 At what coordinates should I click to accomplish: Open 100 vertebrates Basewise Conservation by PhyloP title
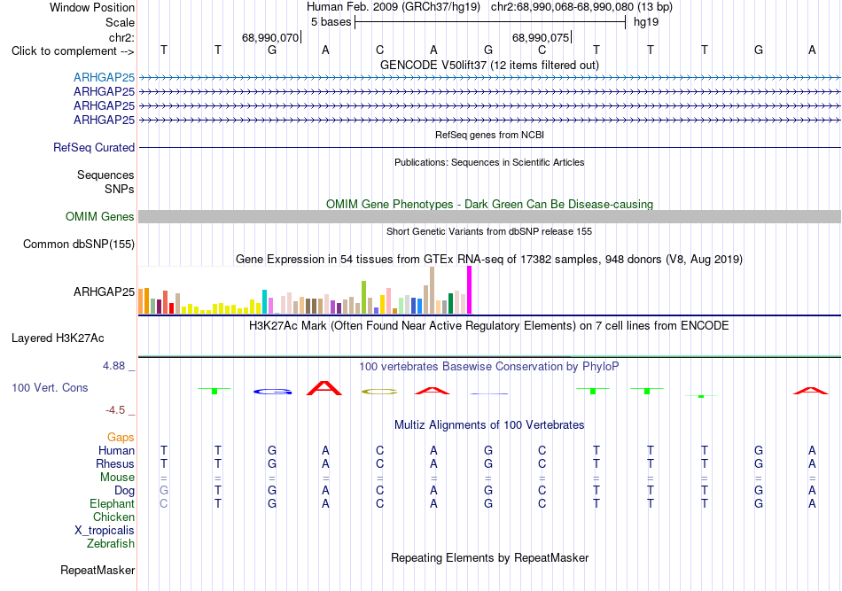[x=489, y=367]
